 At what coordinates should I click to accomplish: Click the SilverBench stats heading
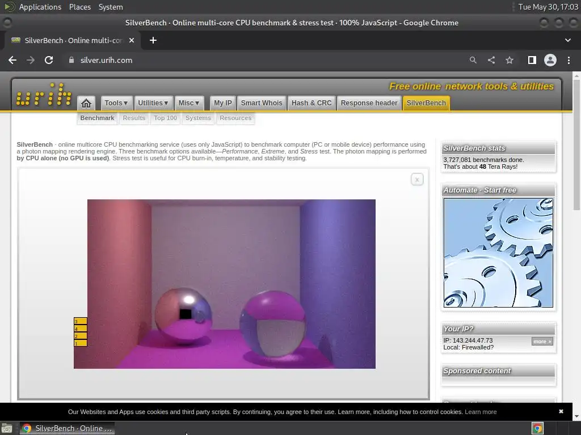pyautogui.click(x=474, y=148)
